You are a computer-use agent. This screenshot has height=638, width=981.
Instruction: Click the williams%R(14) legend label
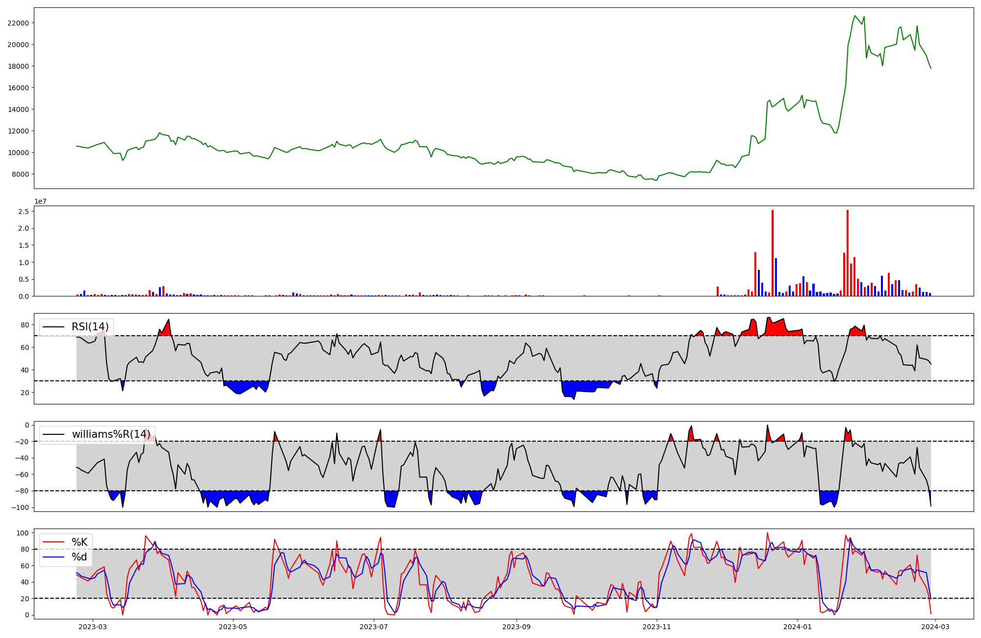click(x=111, y=434)
